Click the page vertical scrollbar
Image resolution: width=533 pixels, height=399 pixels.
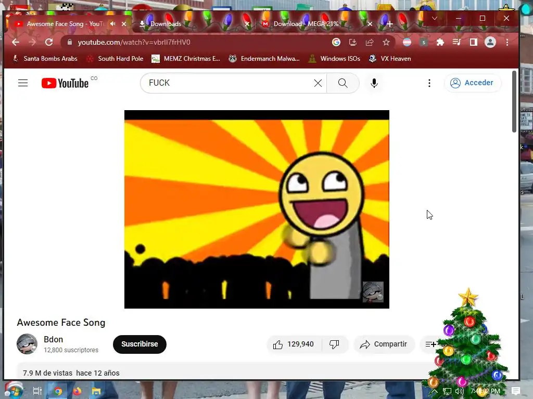coord(514,101)
